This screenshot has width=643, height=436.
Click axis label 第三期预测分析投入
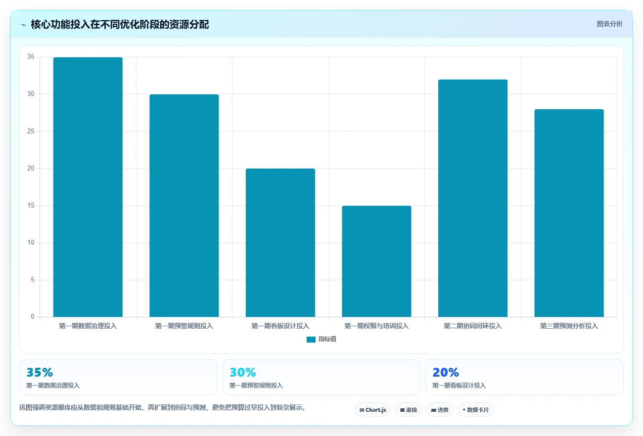[569, 326]
